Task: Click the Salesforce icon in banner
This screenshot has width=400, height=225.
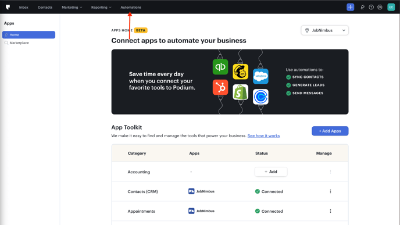Action: pos(260,76)
